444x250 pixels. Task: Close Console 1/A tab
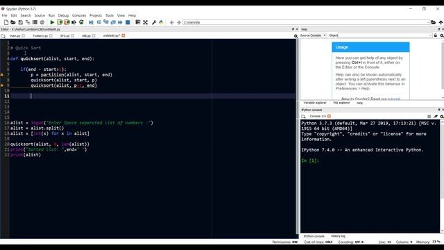329,116
